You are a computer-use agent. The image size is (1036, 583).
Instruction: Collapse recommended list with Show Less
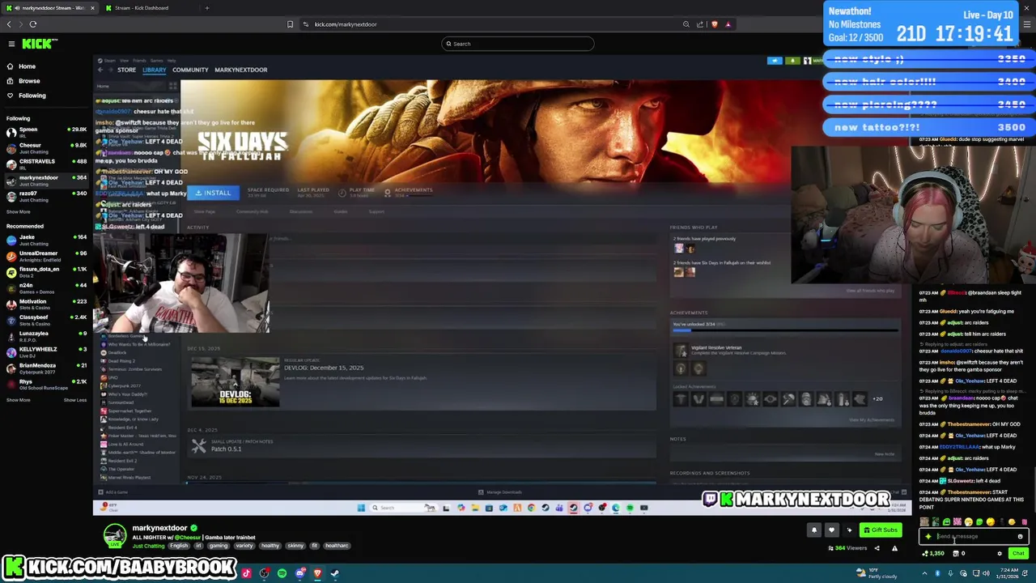point(75,400)
